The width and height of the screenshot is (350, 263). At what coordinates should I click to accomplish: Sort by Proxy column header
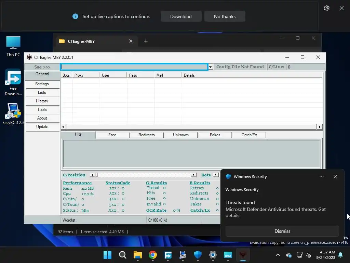click(x=86, y=75)
